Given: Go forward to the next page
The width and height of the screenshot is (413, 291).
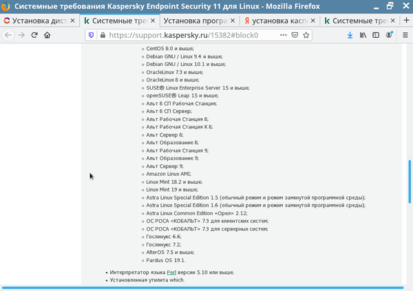Looking at the screenshot, I should point(21,35).
